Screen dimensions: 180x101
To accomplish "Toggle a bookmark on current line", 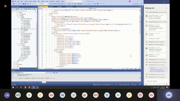I will [98, 4].
